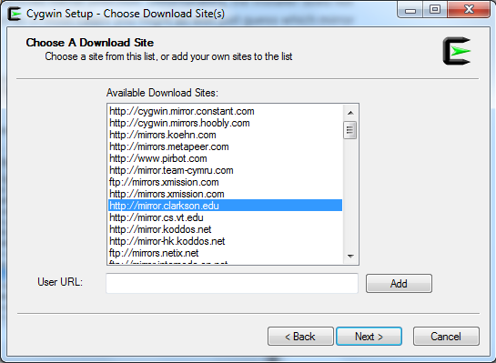Choose ftp://mirrors.xmission.com entry
Screen dimensions: 496x363
point(225,182)
